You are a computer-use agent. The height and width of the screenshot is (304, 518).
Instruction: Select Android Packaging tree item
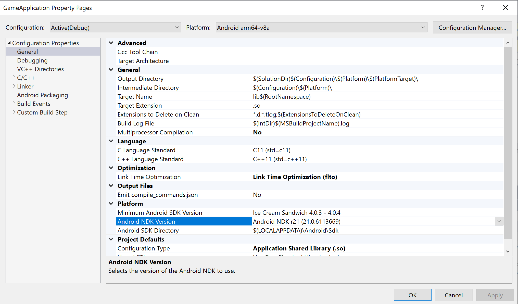tap(43, 95)
